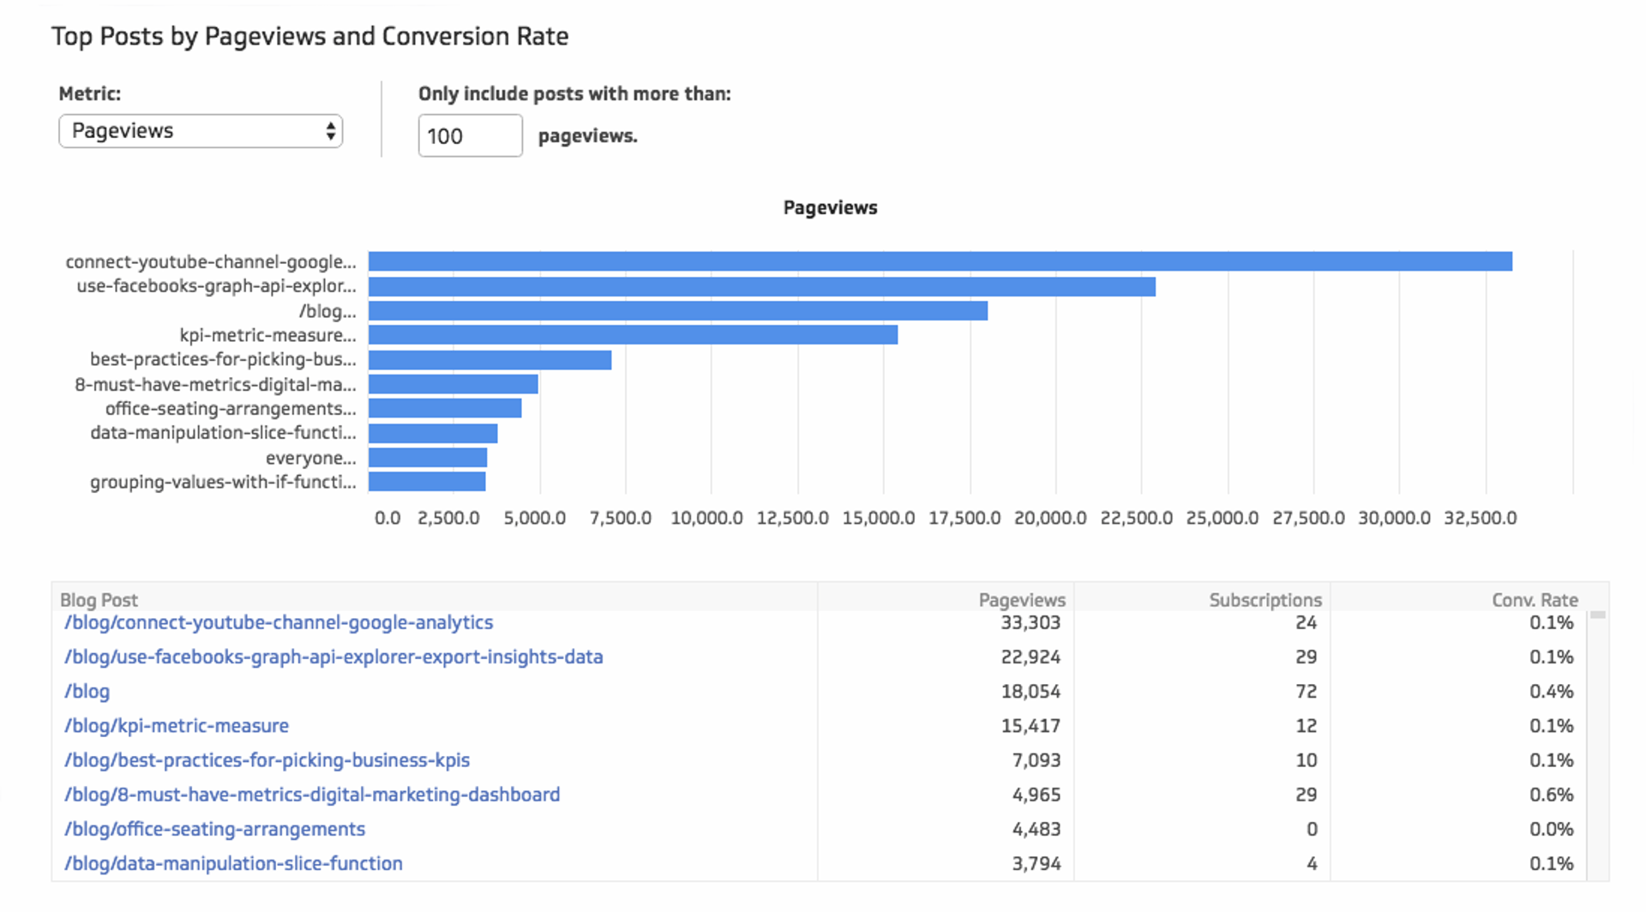Open the /blog/use-facebooks-graph-api-explorer-export-insights-data link

click(x=333, y=657)
